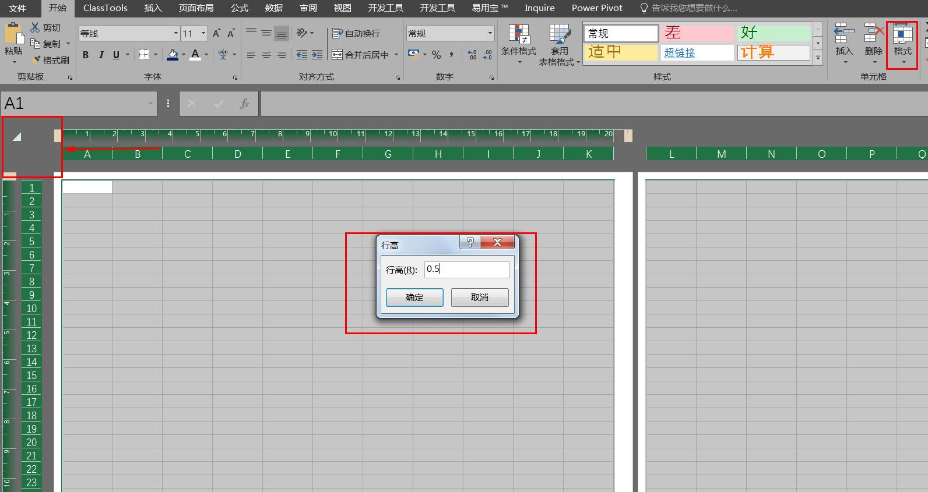The width and height of the screenshot is (928, 492).
Task: Click the Increase Font Size icon
Action: pos(216,34)
